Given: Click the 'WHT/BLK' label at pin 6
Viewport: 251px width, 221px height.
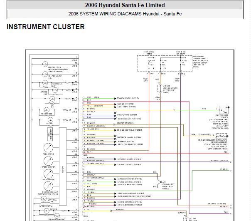Looking at the screenshot, I should [x=91, y=112].
